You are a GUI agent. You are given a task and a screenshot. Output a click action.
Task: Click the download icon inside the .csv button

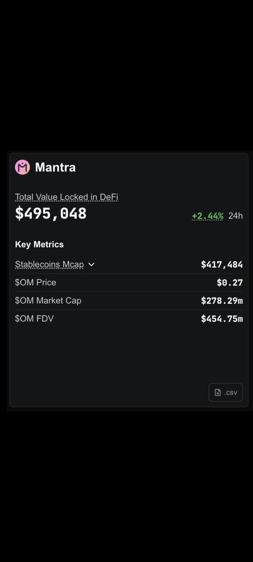(x=217, y=392)
